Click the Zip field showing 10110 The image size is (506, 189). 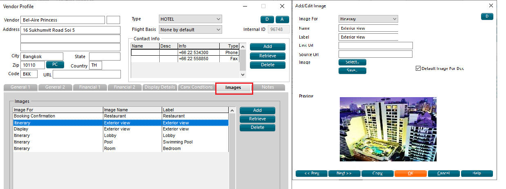(x=33, y=65)
